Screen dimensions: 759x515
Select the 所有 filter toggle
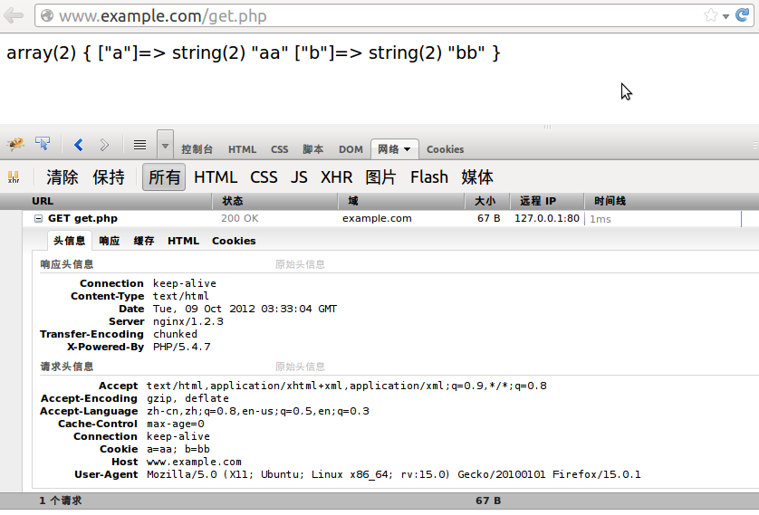(x=164, y=177)
